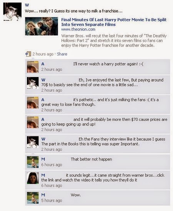This screenshot has height=211, width=173.
Task: Click avatar beside "Eh the Fans they interview" comment
Action: coord(33,142)
